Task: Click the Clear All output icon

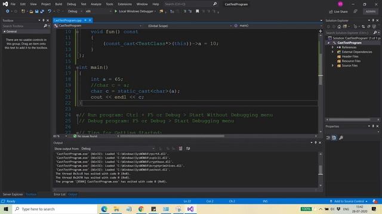Action: 180,149
